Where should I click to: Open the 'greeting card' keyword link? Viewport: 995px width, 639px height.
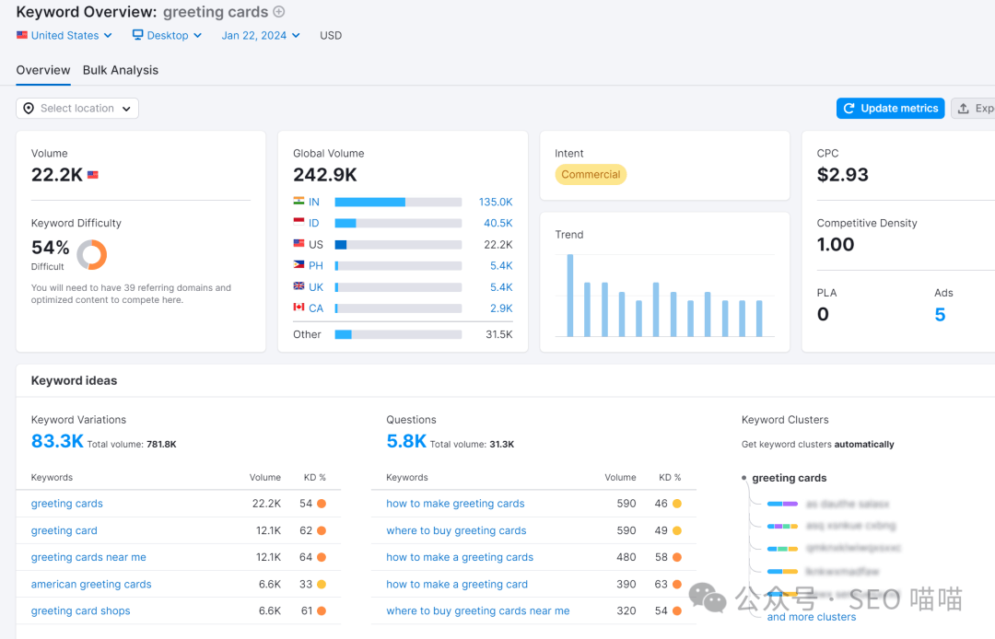coord(64,530)
